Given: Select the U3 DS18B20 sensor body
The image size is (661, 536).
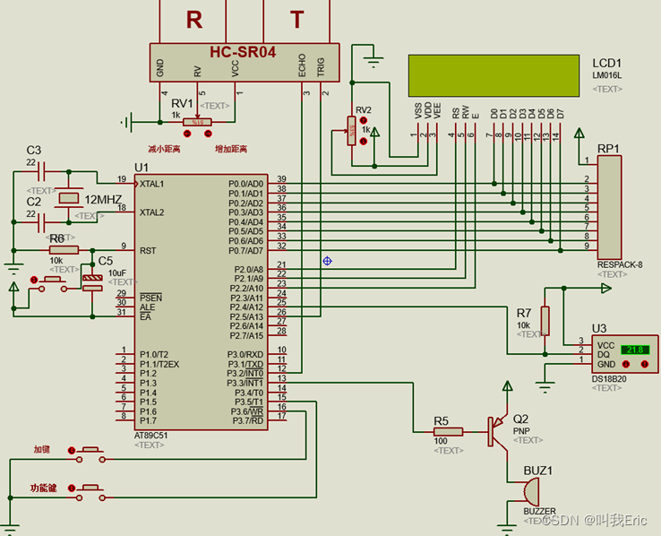Looking at the screenshot, I should (x=625, y=354).
